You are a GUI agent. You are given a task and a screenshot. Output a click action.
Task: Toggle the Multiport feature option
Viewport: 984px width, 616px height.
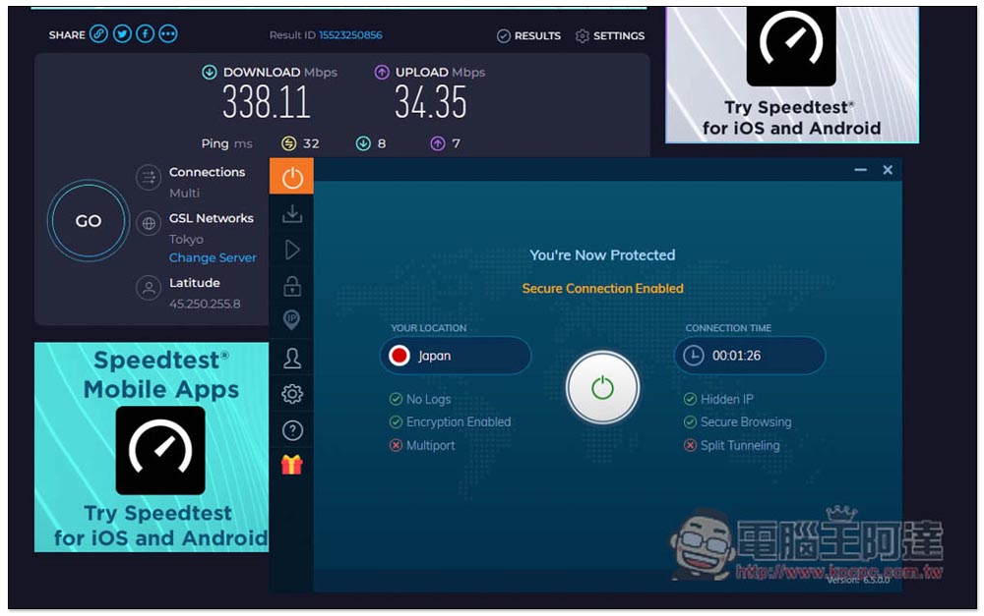point(429,445)
